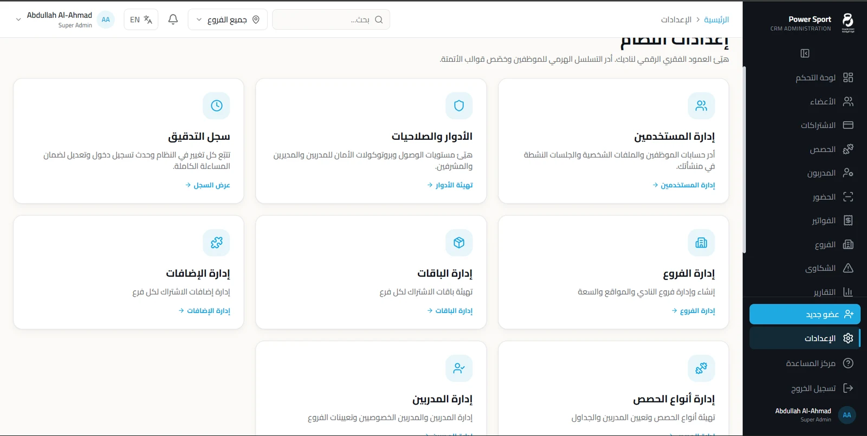The image size is (867, 436).
Task: Follow the تهيئة الأدوار link
Action: pos(450,185)
